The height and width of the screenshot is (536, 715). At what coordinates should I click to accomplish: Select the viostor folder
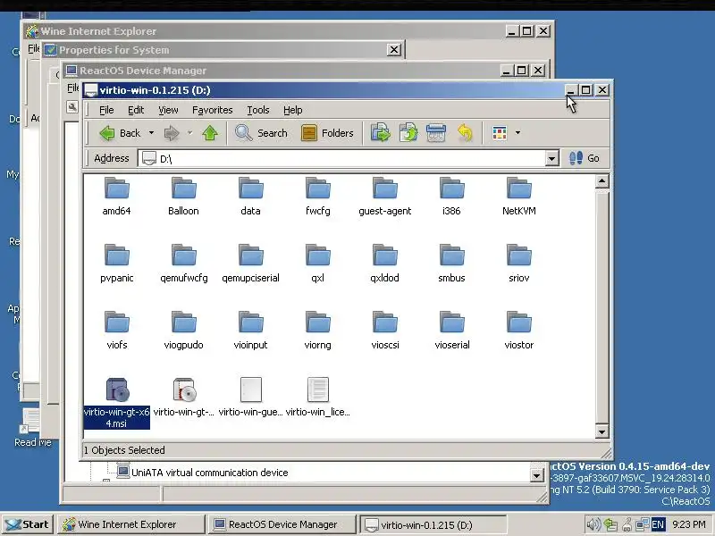tap(519, 330)
